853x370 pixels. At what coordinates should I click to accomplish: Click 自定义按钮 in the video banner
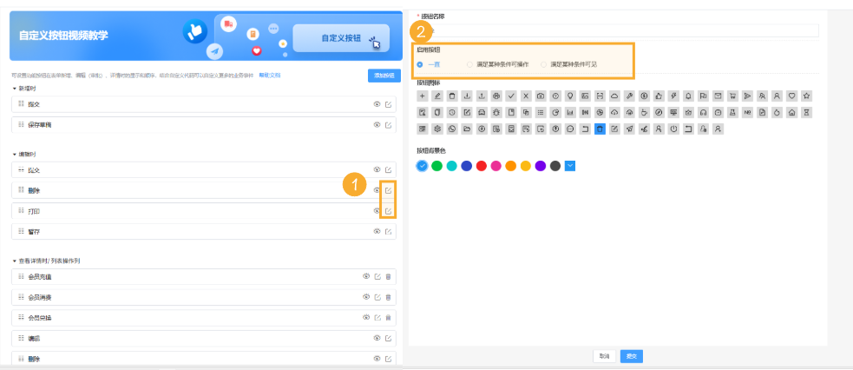click(x=341, y=38)
